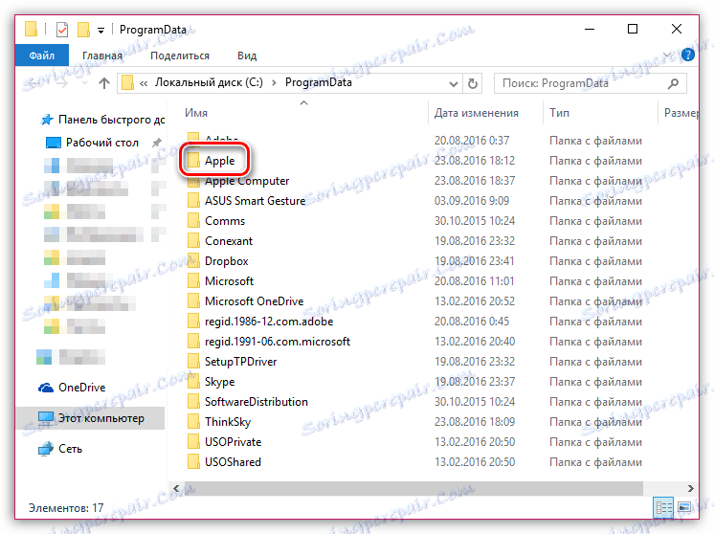Click the folder icon of the ThinkSky row

193,422
